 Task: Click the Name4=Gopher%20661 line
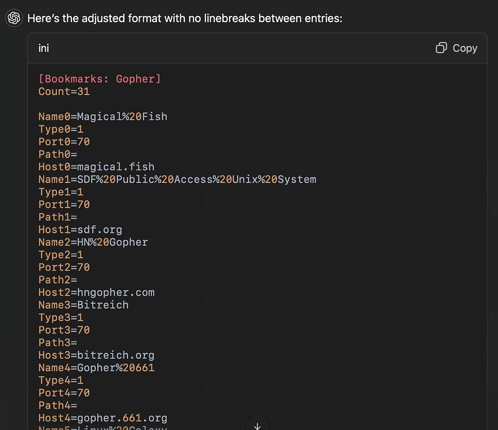pos(97,368)
